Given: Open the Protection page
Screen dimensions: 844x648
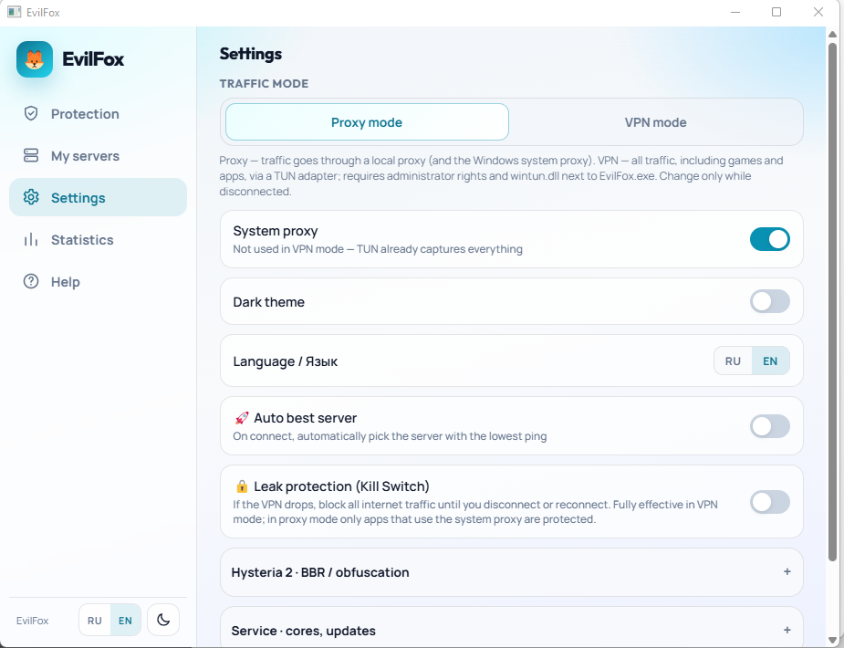Looking at the screenshot, I should [x=98, y=113].
